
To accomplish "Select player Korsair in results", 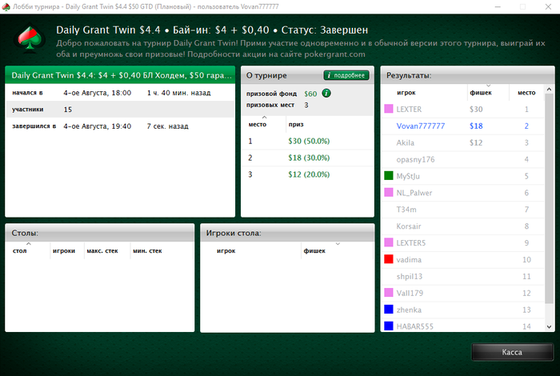I will coord(463,226).
